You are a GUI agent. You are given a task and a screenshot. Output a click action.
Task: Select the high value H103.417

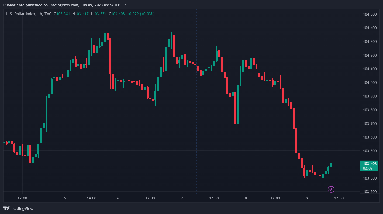point(80,14)
